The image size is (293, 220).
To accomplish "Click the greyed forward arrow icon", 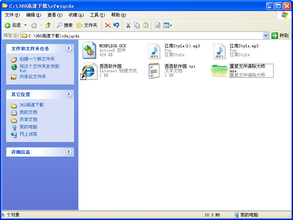I will pyautogui.click(x=34, y=25).
